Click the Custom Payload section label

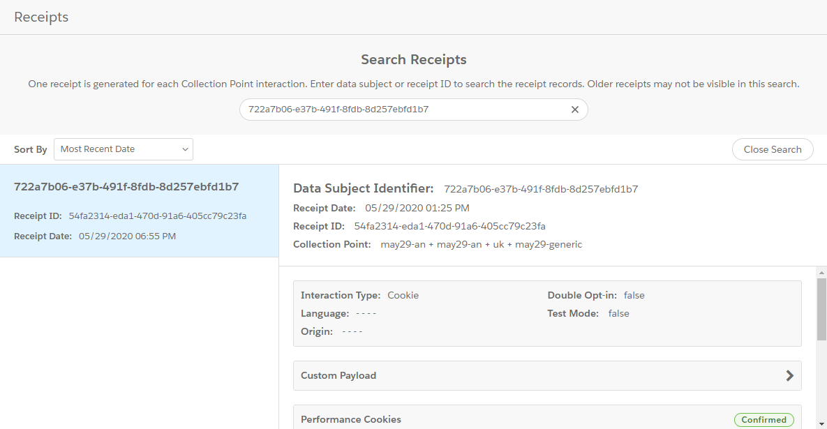point(338,375)
